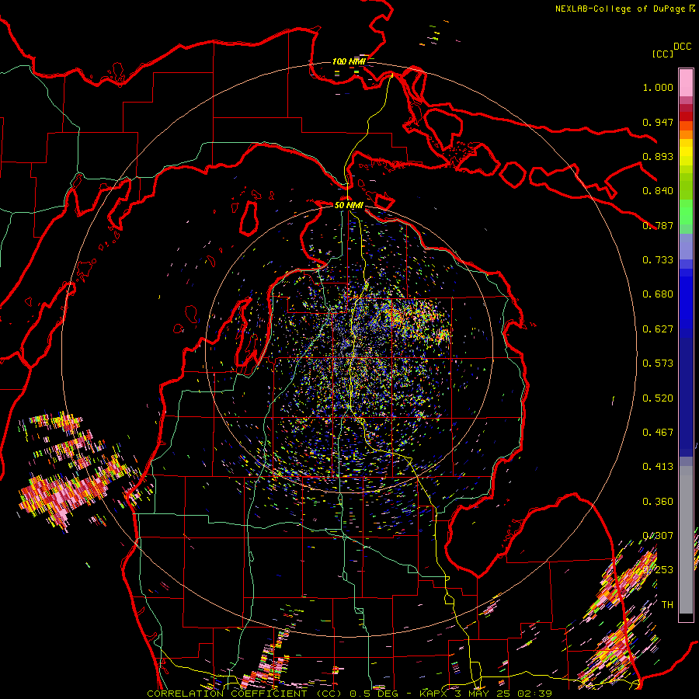Click the NEXLAB-College of DuPage label
The image size is (699, 699).
pyautogui.click(x=620, y=9)
